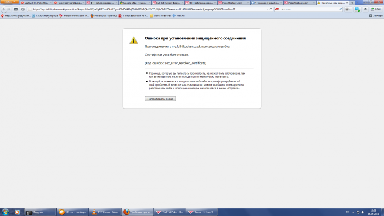This screenshot has width=384, height=216.
Task: Open the Mobile-review.com bookmark
Action: (74, 16)
